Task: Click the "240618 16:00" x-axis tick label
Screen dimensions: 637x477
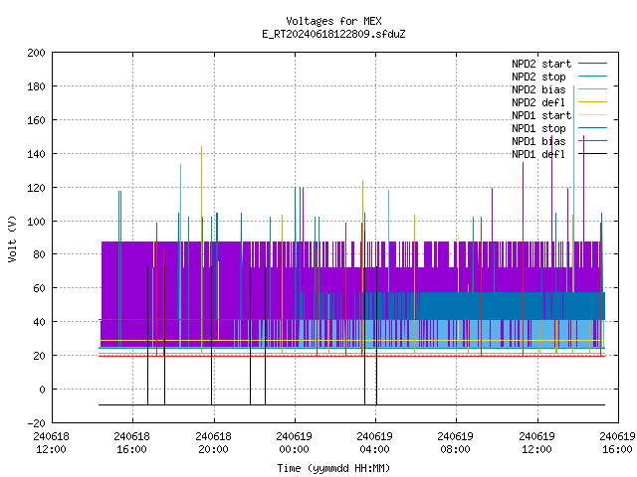Action: 132,443
